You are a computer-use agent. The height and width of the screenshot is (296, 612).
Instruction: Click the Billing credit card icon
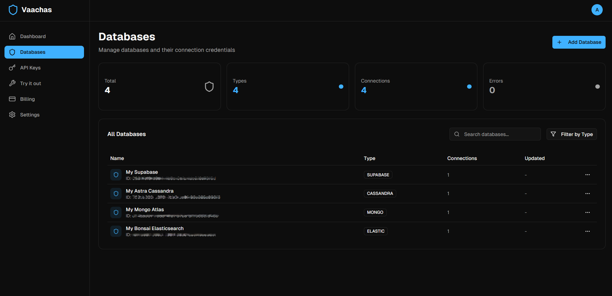(12, 99)
